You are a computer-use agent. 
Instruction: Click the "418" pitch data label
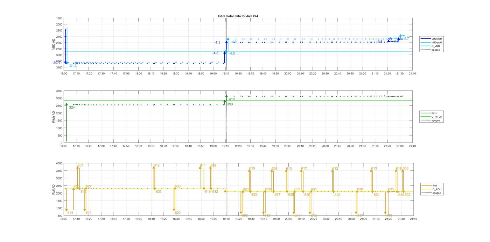[x=232, y=99]
